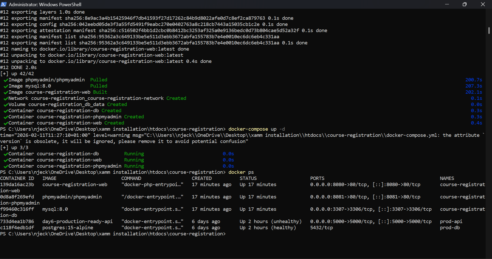Click the checkmark beside Volume course-registration_db_data
The image size is (492, 259).
(6, 105)
